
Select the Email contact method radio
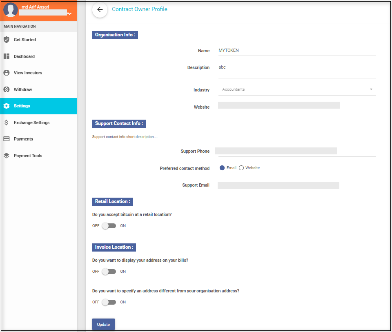(222, 168)
